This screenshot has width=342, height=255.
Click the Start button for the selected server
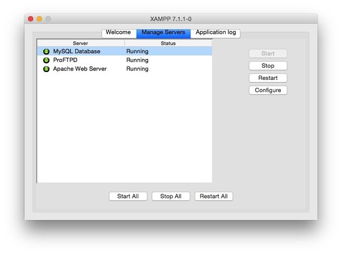tap(268, 54)
